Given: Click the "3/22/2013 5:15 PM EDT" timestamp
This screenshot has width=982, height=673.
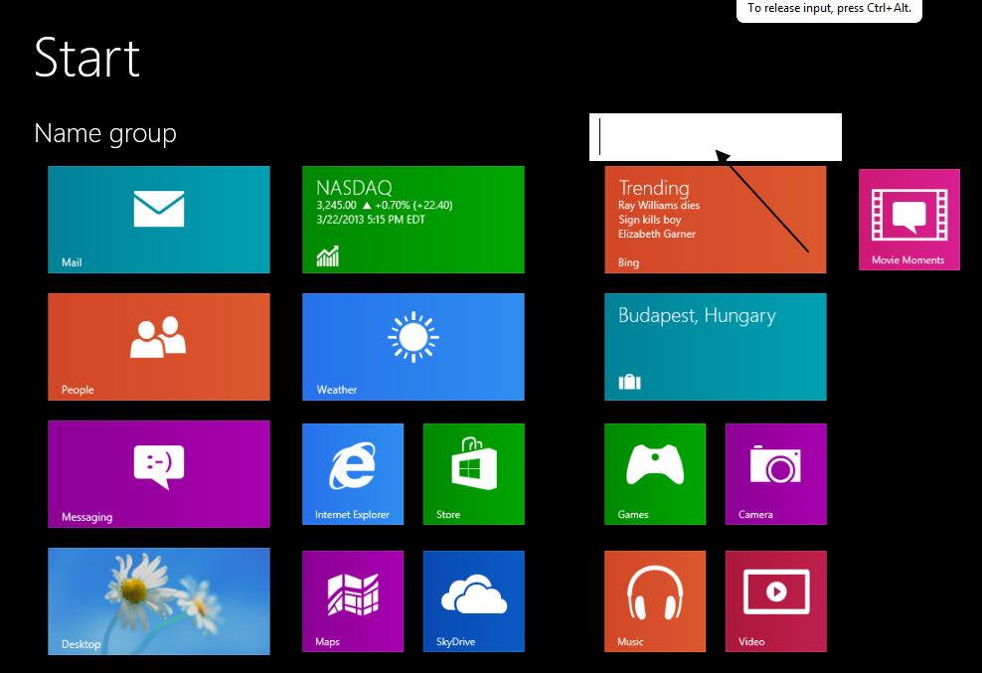Looking at the screenshot, I should tap(371, 220).
